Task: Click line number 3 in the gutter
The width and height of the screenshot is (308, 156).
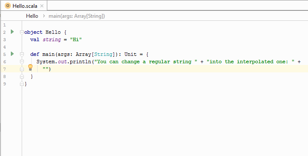Action: (4, 39)
